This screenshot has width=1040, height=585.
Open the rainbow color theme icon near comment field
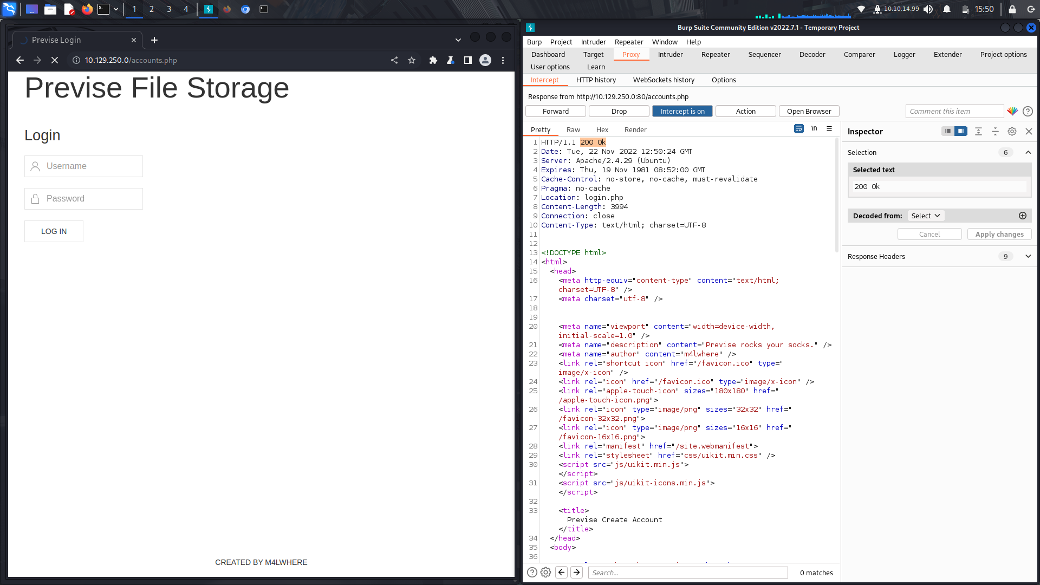coord(1012,111)
